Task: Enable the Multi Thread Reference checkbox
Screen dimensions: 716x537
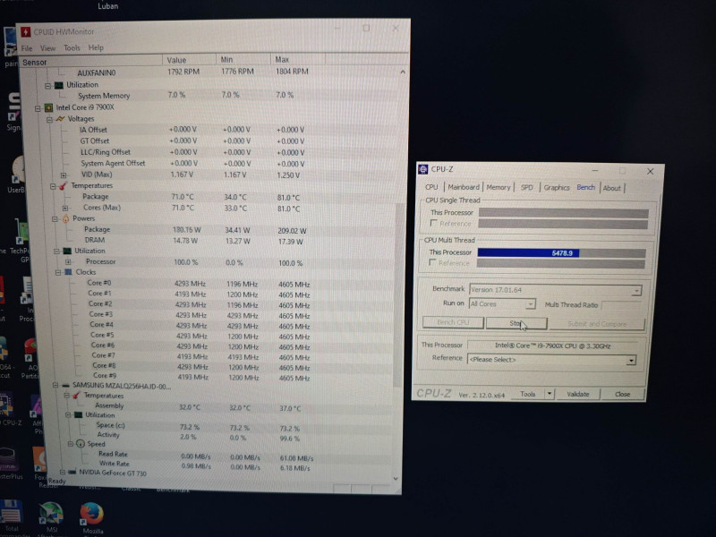Action: [x=432, y=262]
